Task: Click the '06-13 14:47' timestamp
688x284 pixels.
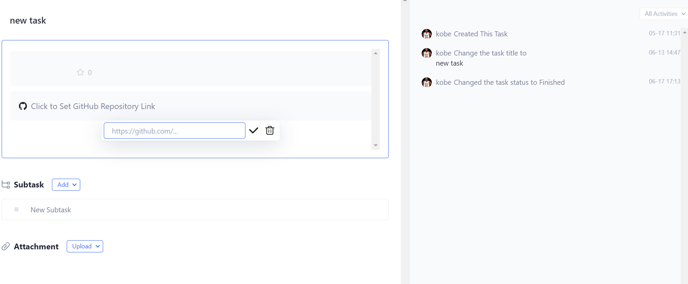Action: [664, 52]
